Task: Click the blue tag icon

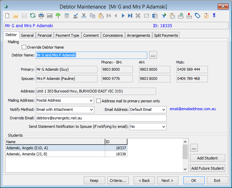Action: point(198,16)
